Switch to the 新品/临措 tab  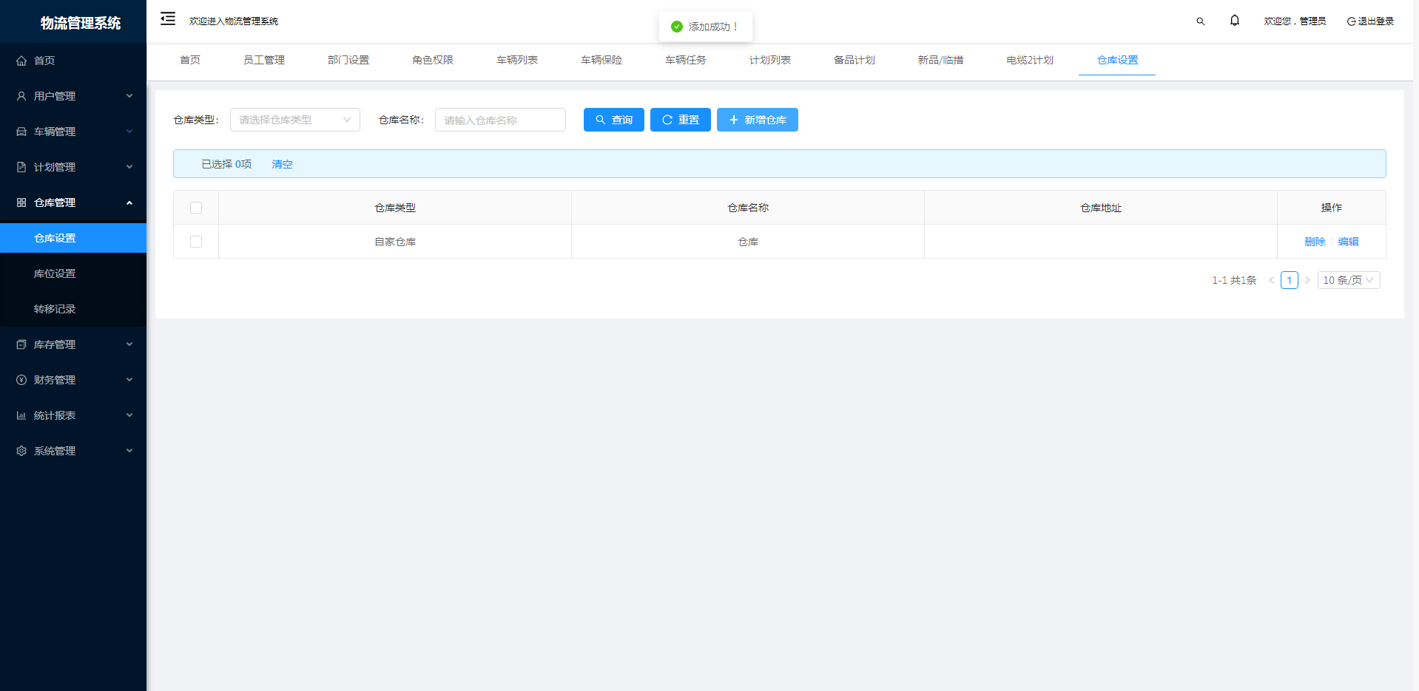[x=940, y=60]
